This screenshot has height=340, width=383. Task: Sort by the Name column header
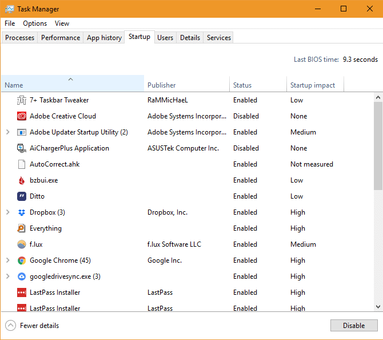[73, 84]
